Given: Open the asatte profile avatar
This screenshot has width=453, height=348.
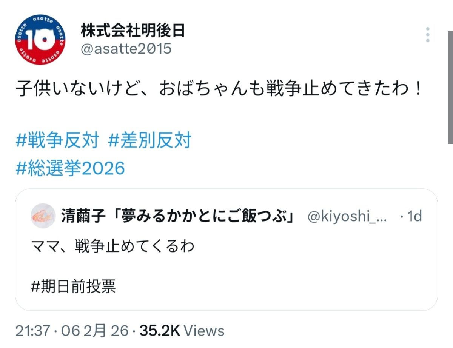Looking at the screenshot, I should coord(40,40).
